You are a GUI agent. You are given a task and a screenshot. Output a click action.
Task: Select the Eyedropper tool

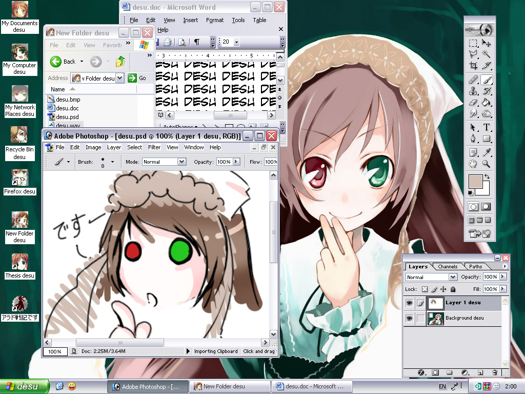coord(487,152)
